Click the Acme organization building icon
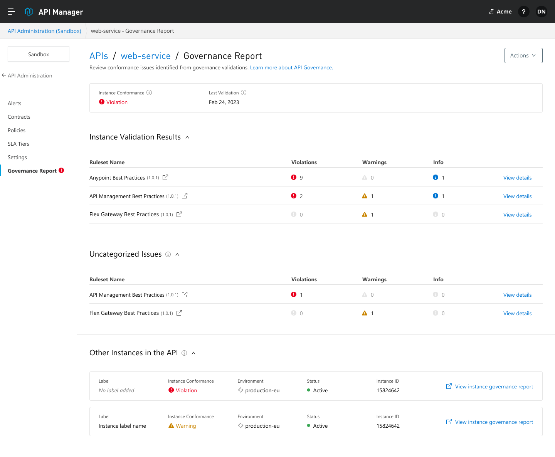Viewport: 555px width, 457px height. pyautogui.click(x=492, y=12)
